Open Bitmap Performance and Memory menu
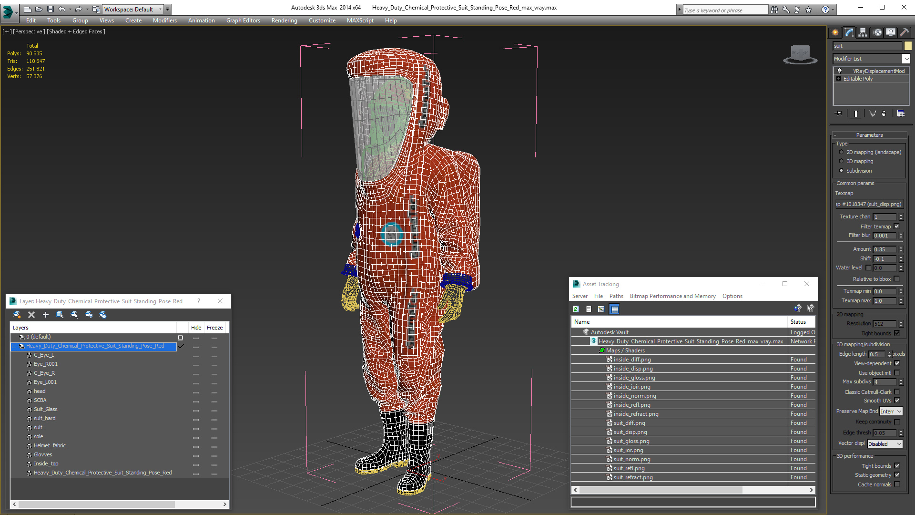The image size is (915, 515). [x=673, y=296]
